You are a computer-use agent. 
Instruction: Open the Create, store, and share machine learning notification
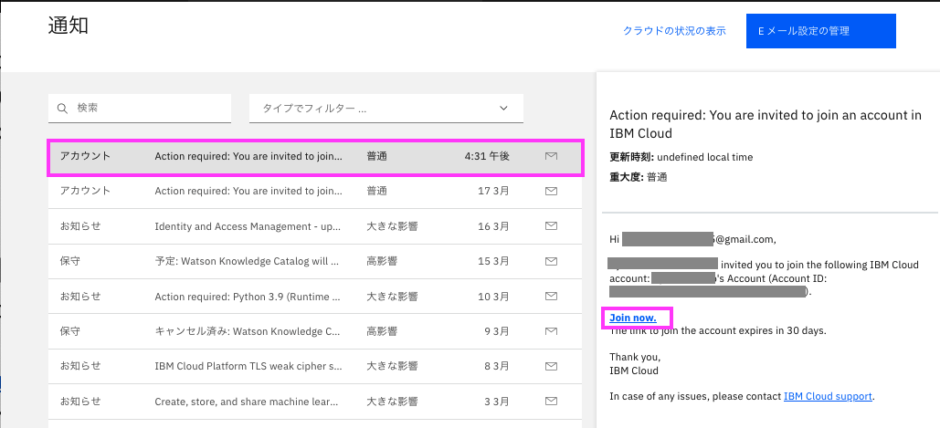click(248, 401)
